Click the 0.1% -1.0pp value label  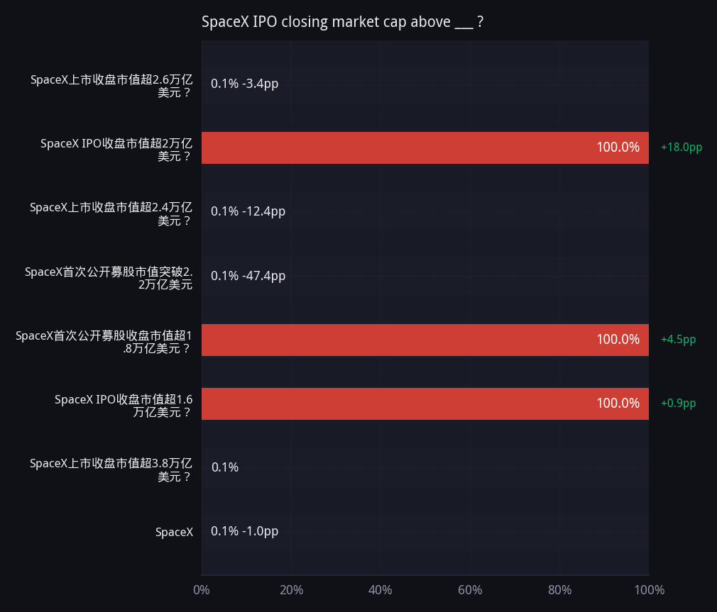[245, 532]
